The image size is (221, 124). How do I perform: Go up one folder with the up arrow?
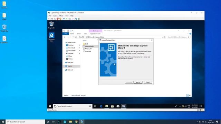click(73, 37)
